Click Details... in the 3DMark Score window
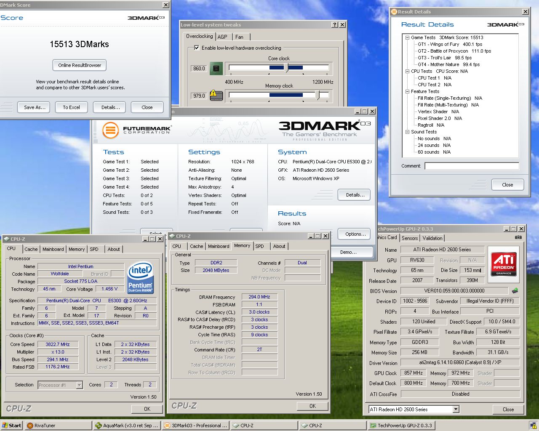 110,107
